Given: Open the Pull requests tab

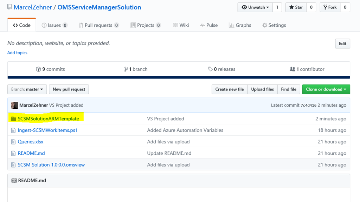Looking at the screenshot, I should pos(98,25).
